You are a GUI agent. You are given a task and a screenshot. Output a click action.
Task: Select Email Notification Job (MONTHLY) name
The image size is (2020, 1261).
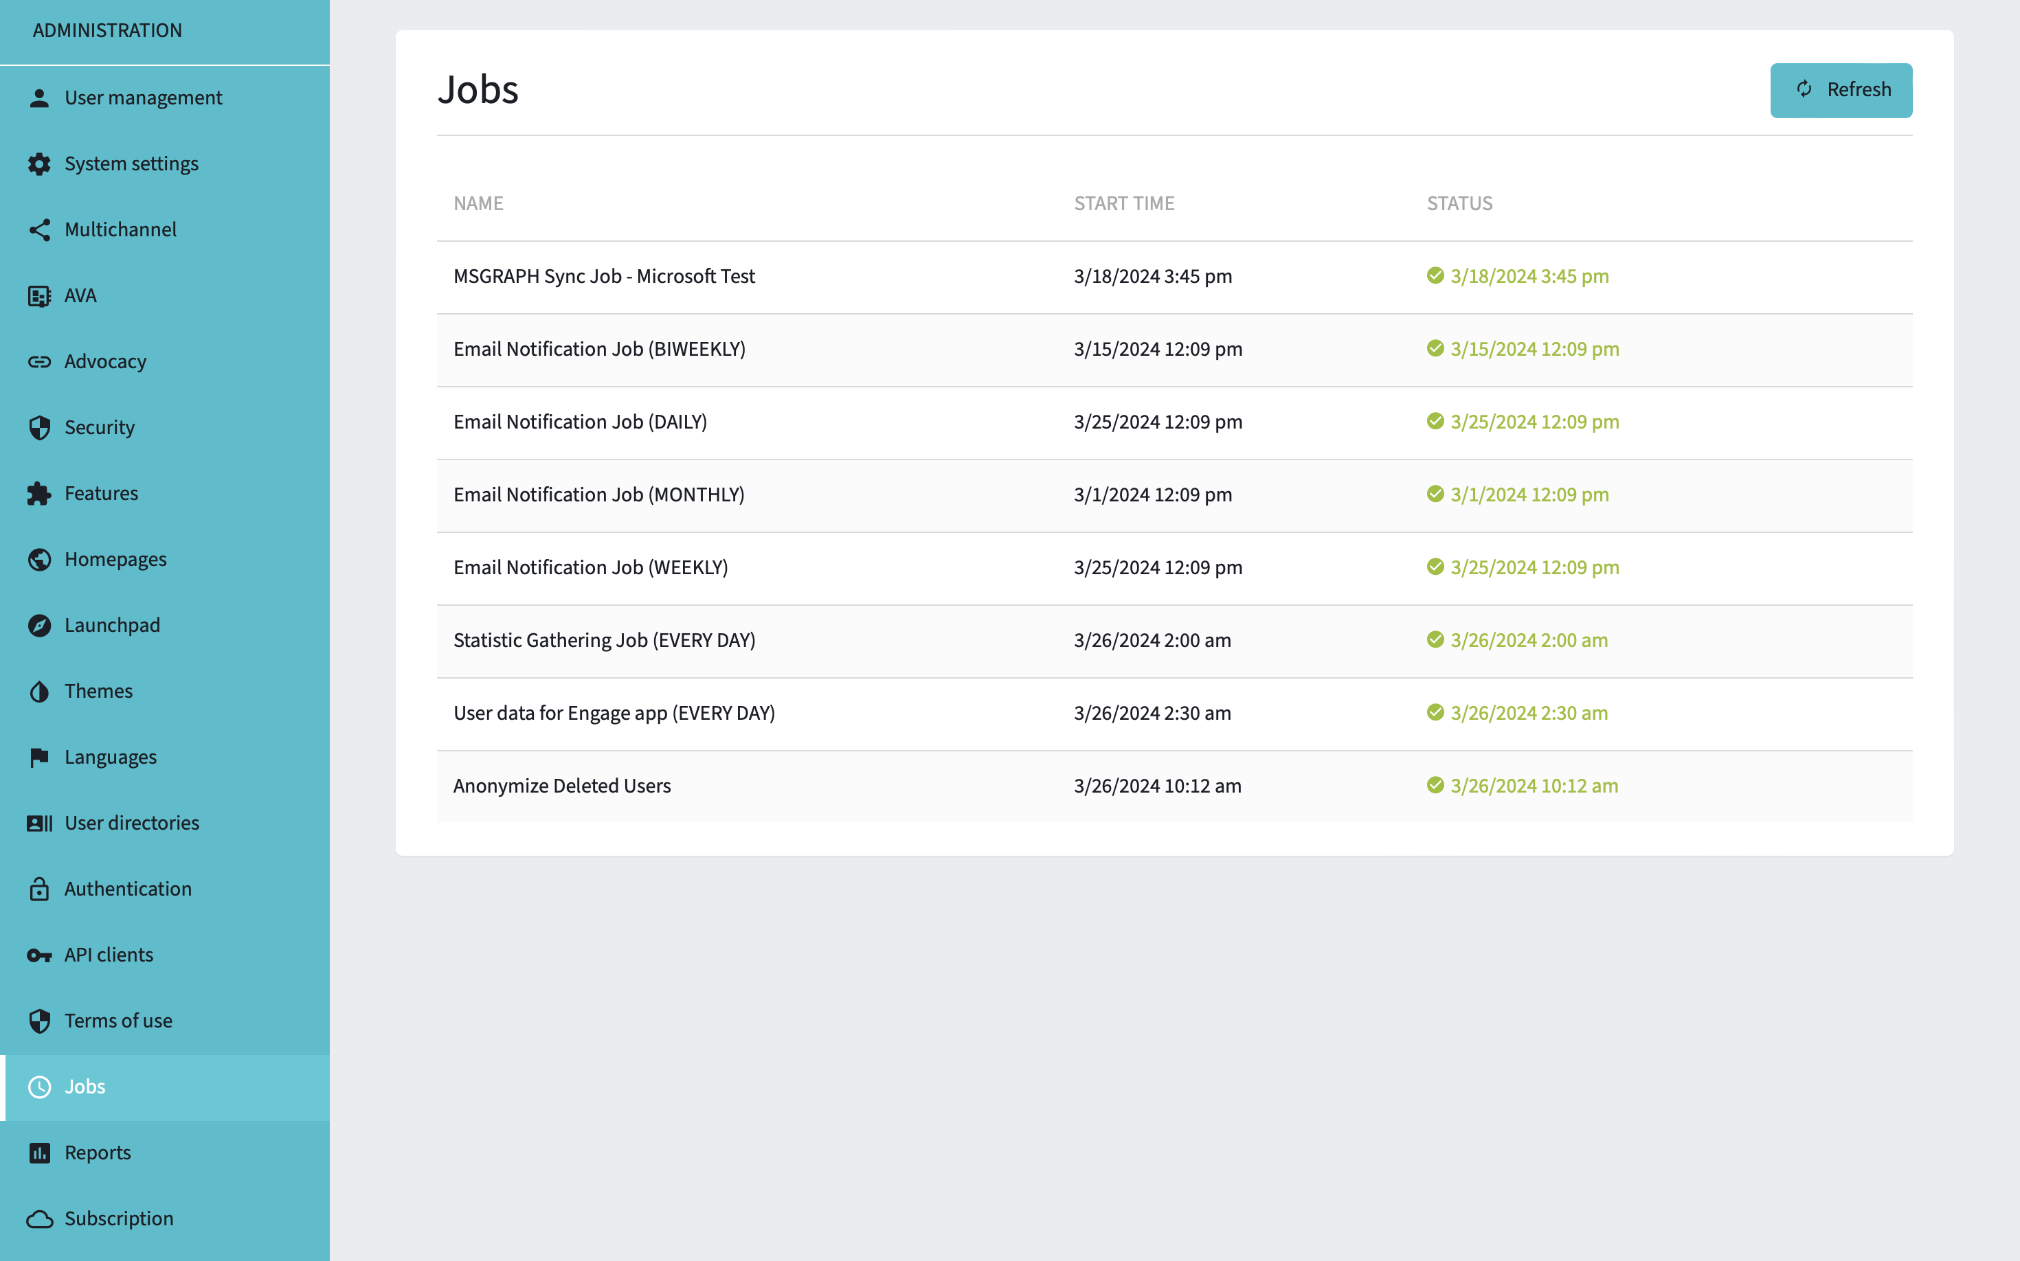tap(598, 495)
